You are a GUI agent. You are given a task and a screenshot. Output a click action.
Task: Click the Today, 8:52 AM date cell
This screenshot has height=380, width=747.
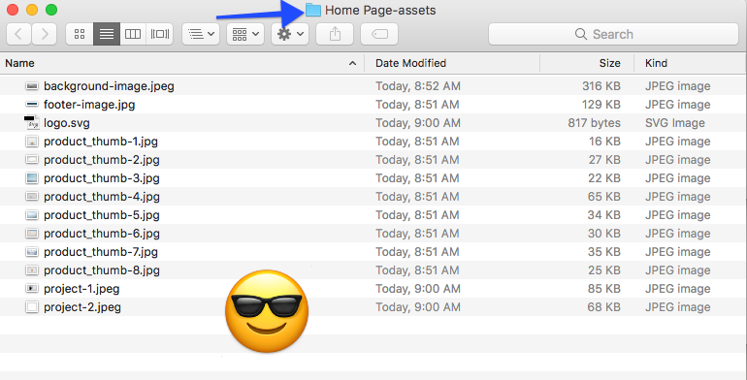point(418,86)
